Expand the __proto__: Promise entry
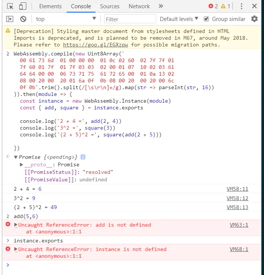The height and width of the screenshot is (275, 264). (22, 165)
